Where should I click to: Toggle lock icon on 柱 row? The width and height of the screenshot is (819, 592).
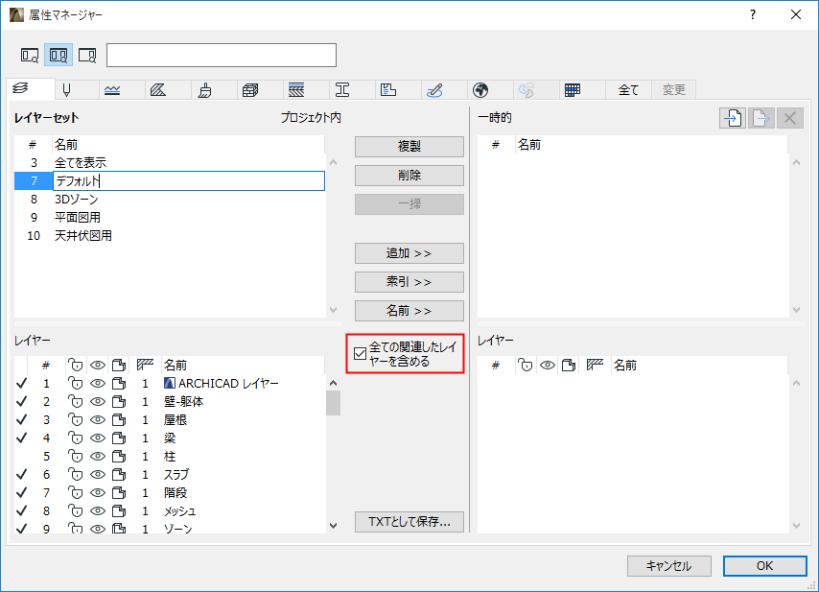[x=76, y=456]
